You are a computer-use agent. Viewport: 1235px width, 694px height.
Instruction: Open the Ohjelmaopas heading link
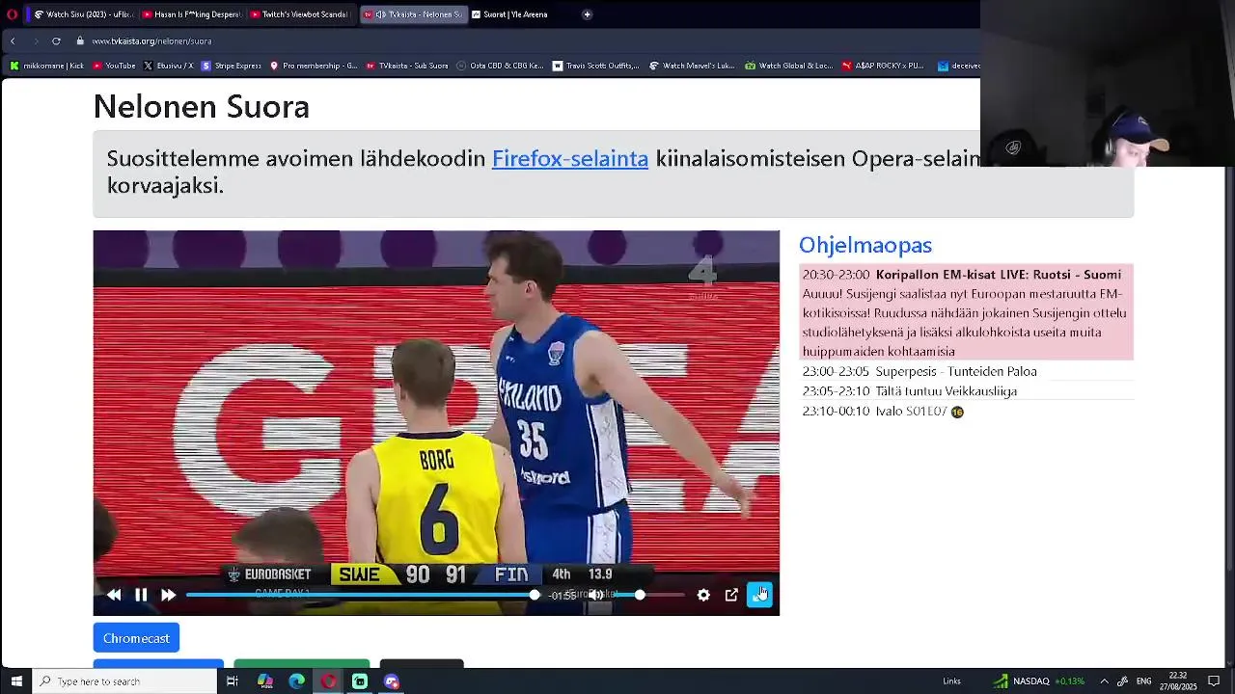(x=865, y=245)
